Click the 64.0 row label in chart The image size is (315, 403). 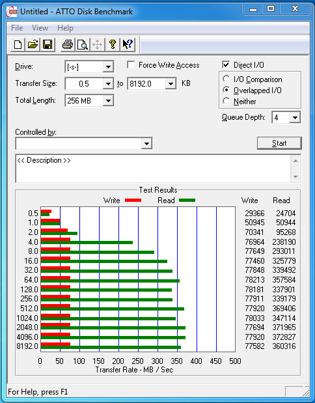coord(31,280)
